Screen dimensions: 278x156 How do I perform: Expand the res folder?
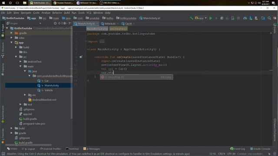(25, 95)
